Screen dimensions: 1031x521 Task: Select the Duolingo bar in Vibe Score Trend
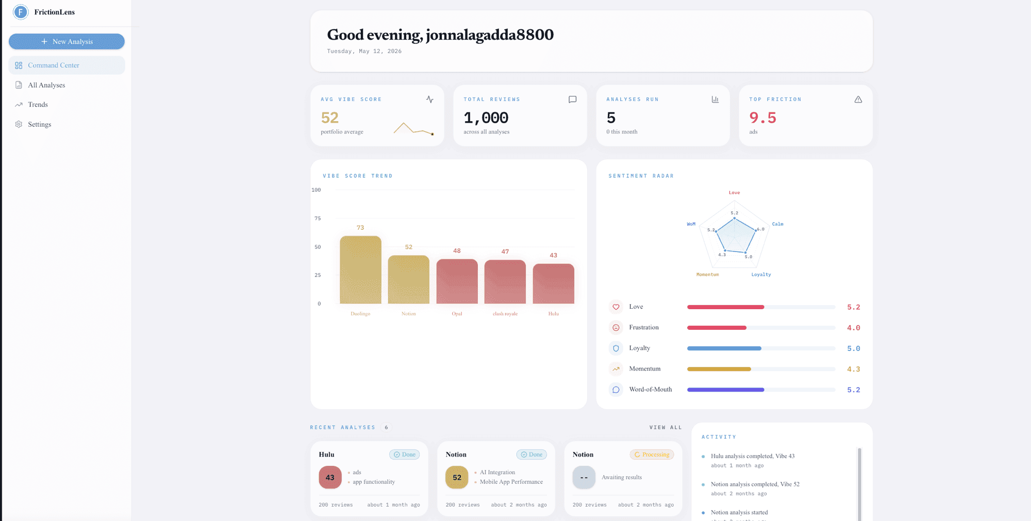point(360,270)
